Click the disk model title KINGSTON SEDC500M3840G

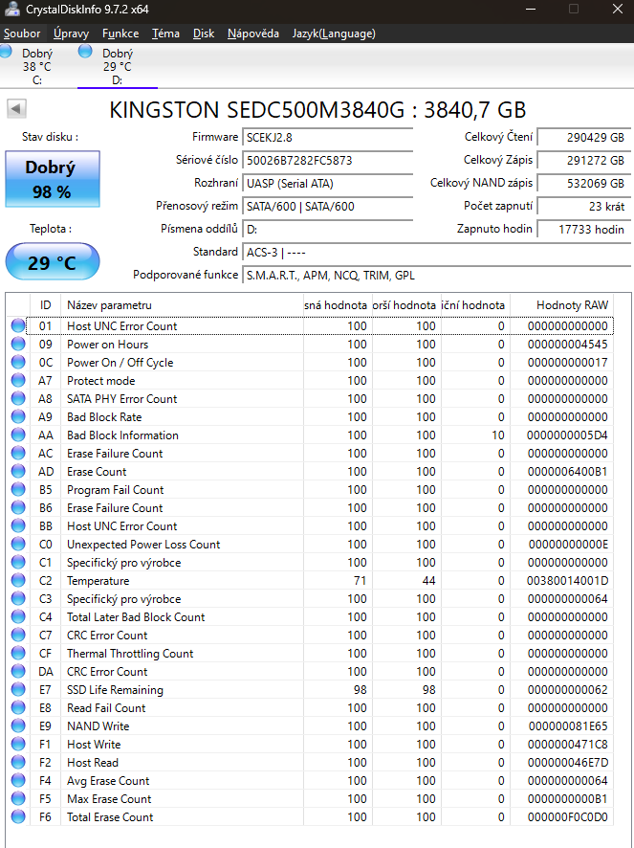pyautogui.click(x=256, y=110)
